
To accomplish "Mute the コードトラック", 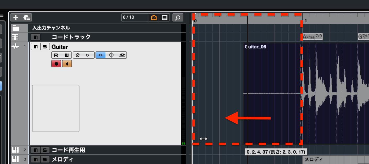I will coord(36,37).
